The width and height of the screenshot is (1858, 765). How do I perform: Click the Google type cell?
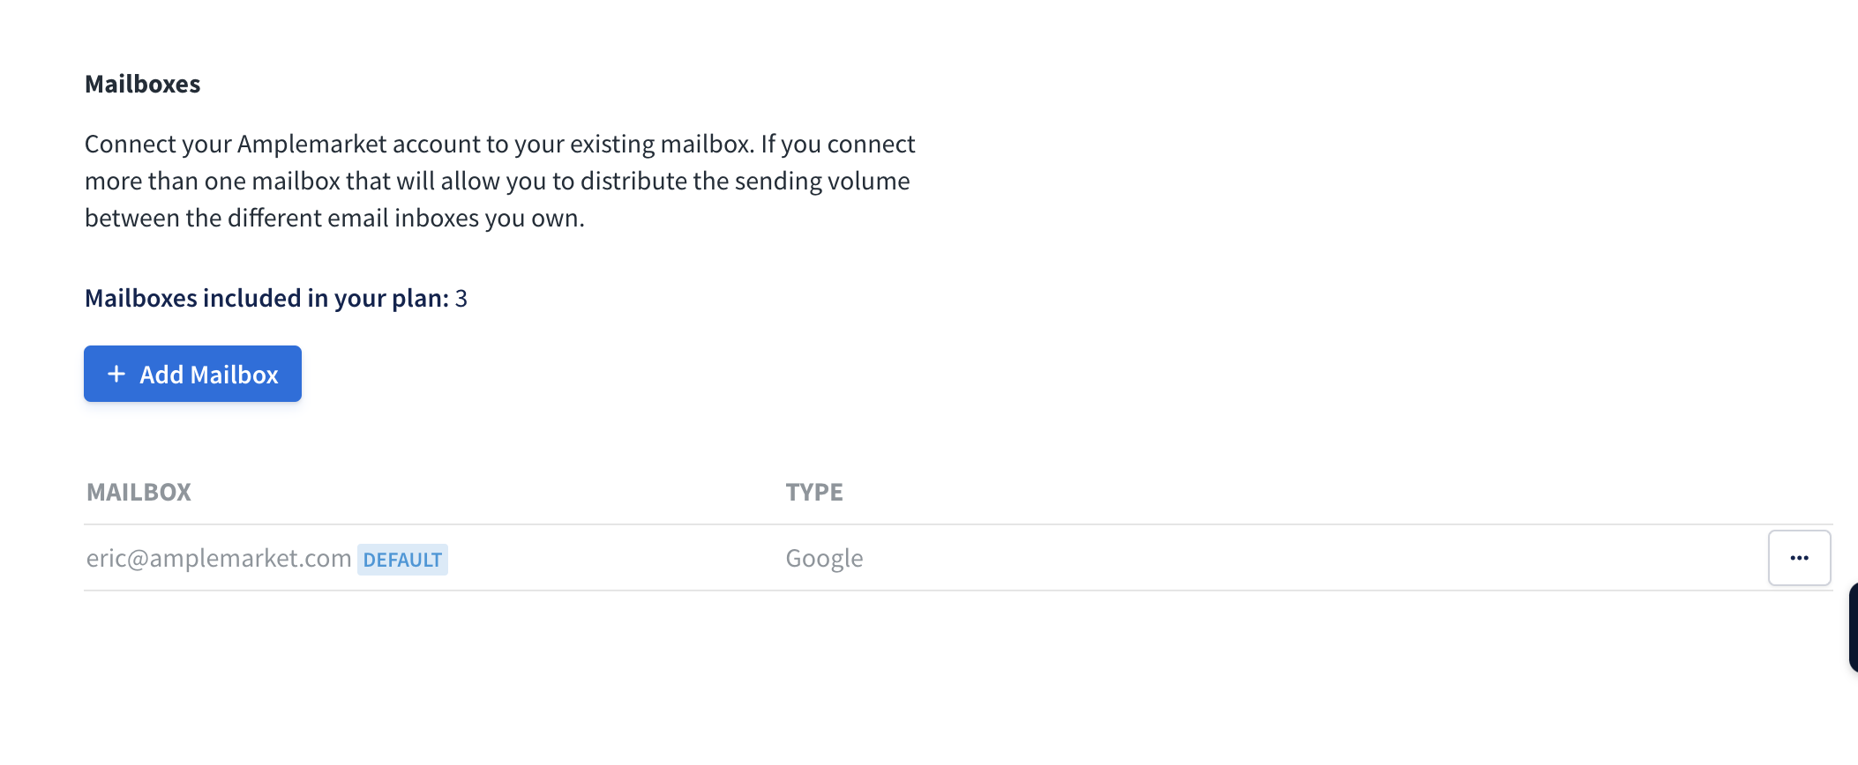824,559
